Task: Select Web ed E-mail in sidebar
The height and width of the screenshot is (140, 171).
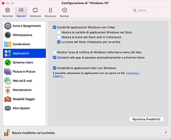Action: coord(22,81)
